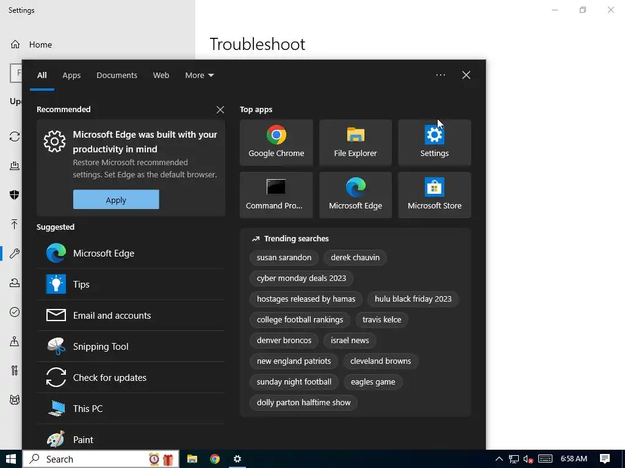Screen dimensions: 625x468
Task: Open Paint from Suggested list
Action: tap(131, 439)
